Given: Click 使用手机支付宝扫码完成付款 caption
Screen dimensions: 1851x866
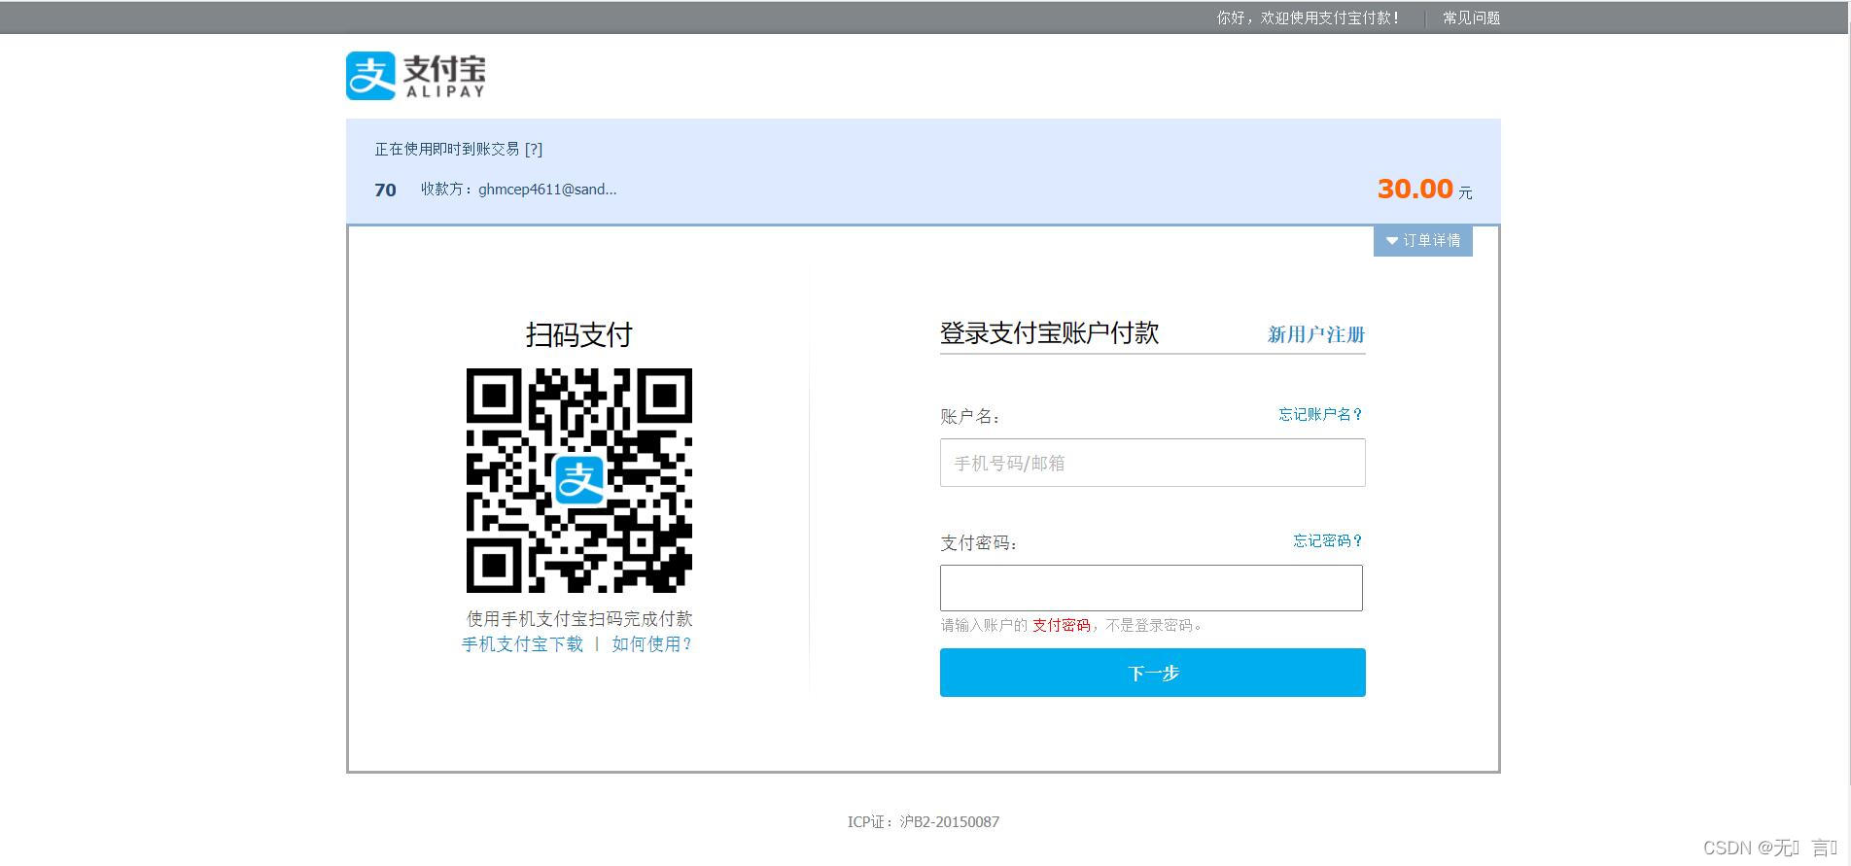Looking at the screenshot, I should [x=579, y=619].
